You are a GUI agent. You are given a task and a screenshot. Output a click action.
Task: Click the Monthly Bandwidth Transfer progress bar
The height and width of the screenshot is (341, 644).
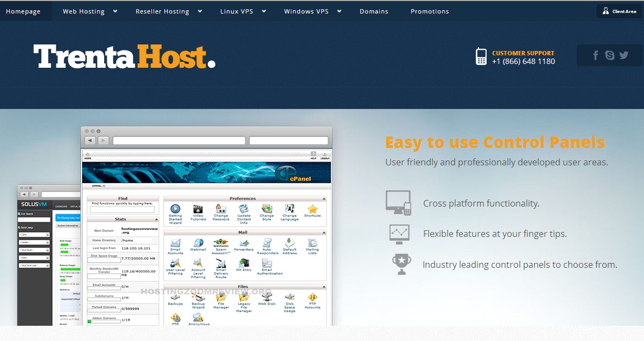click(104, 276)
